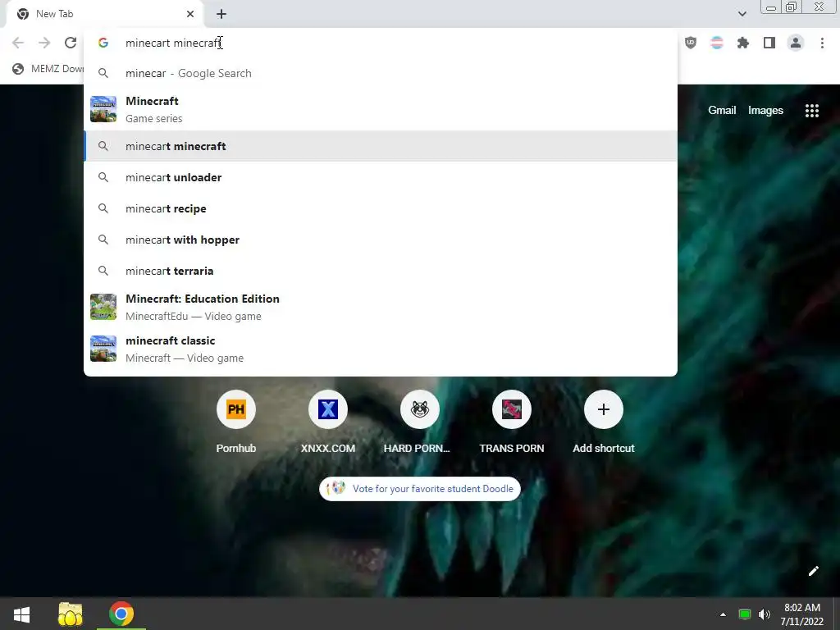Click the address bar containing minecart minecraft
840x630 pixels.
381,43
